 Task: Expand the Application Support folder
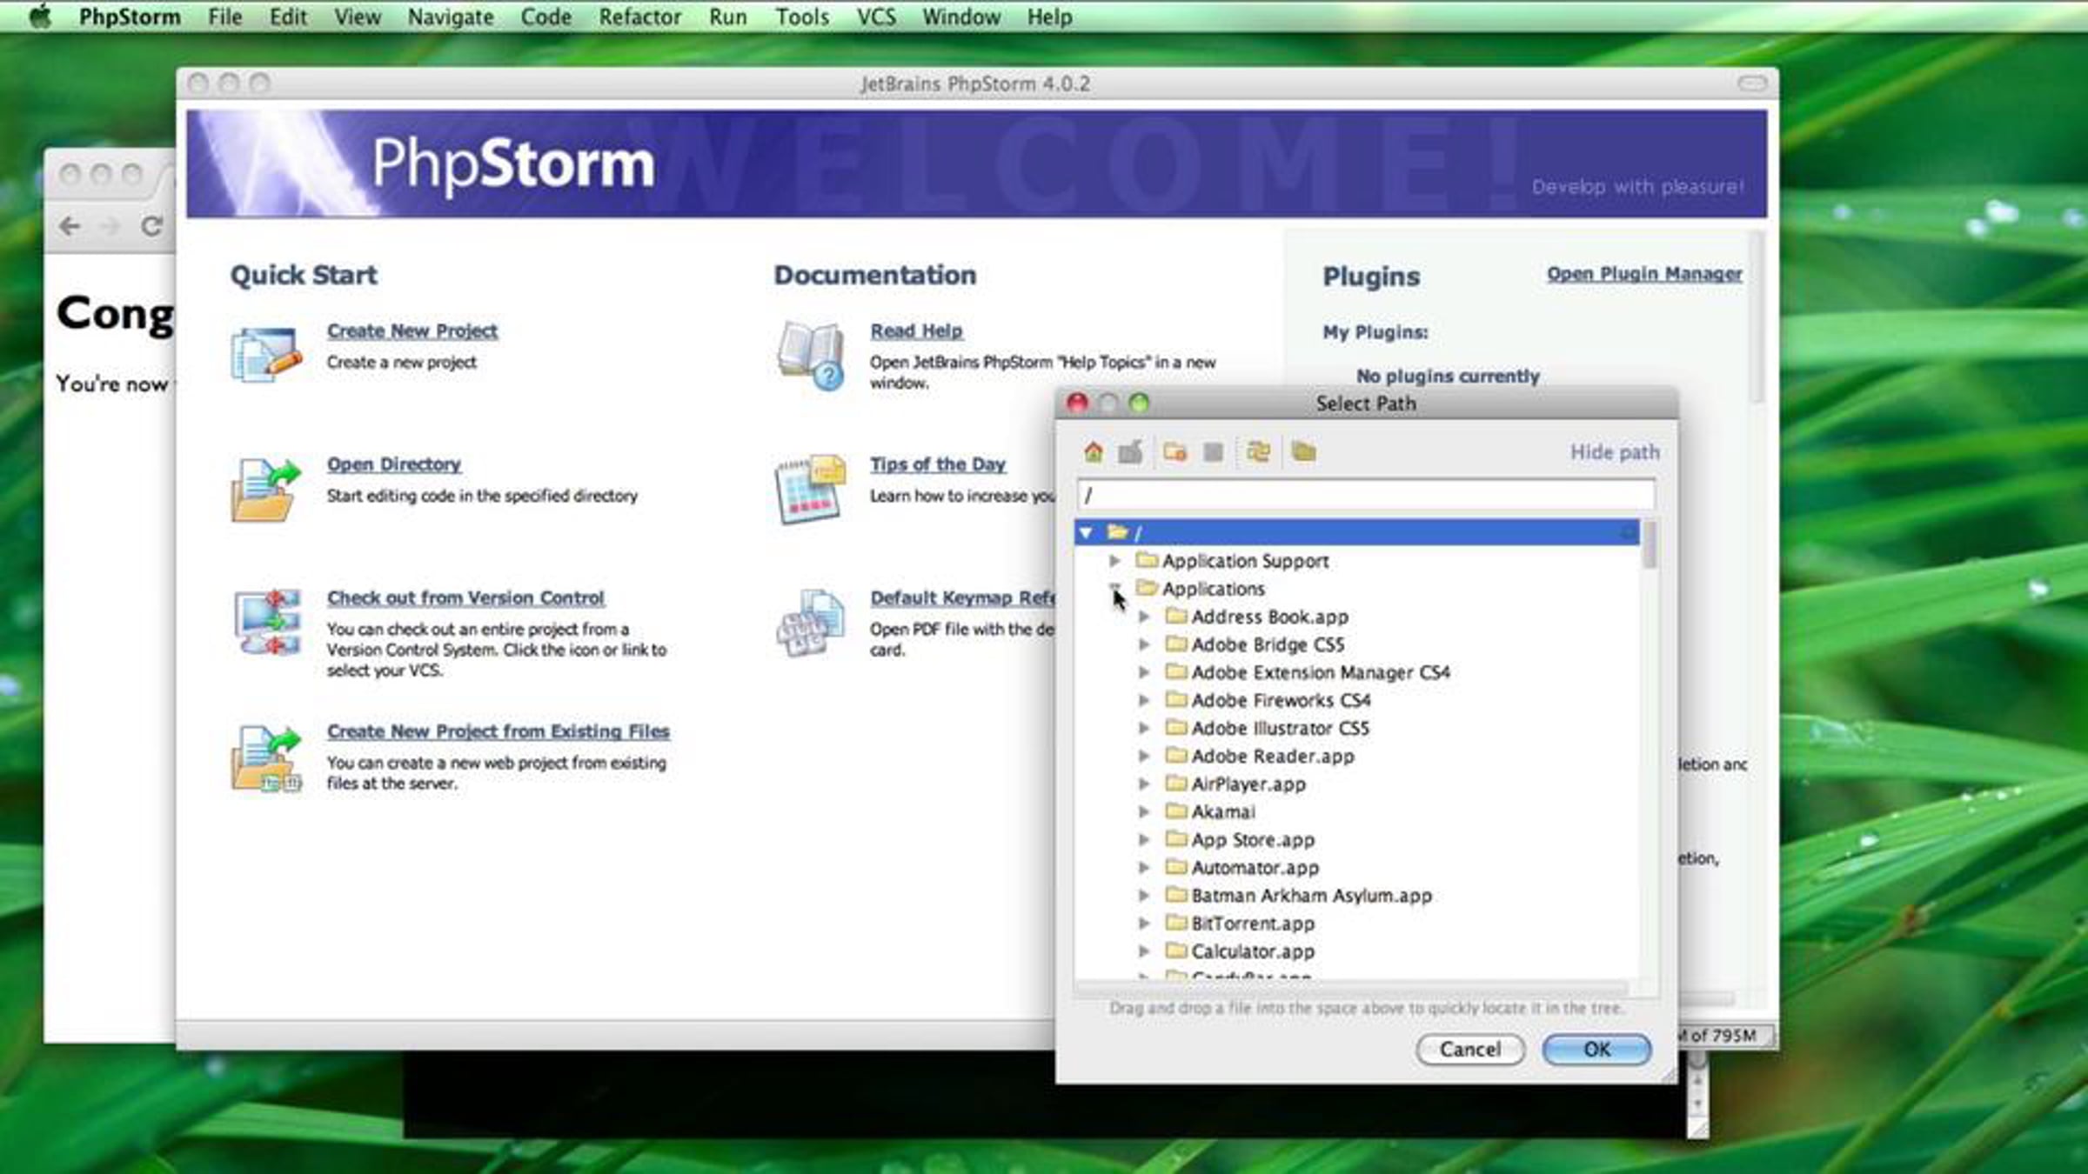[1114, 561]
